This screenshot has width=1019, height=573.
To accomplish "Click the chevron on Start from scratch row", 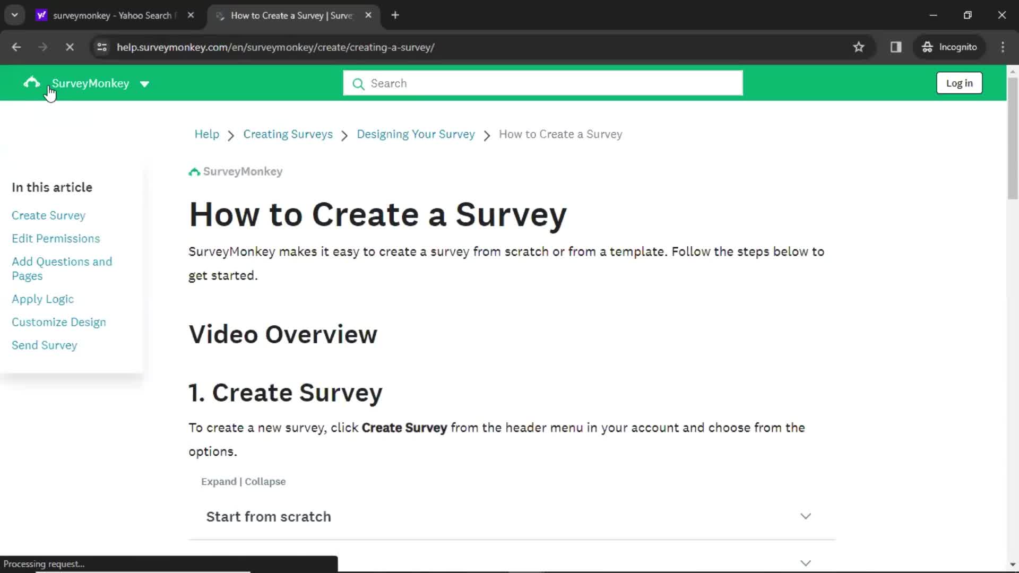I will pos(805,516).
